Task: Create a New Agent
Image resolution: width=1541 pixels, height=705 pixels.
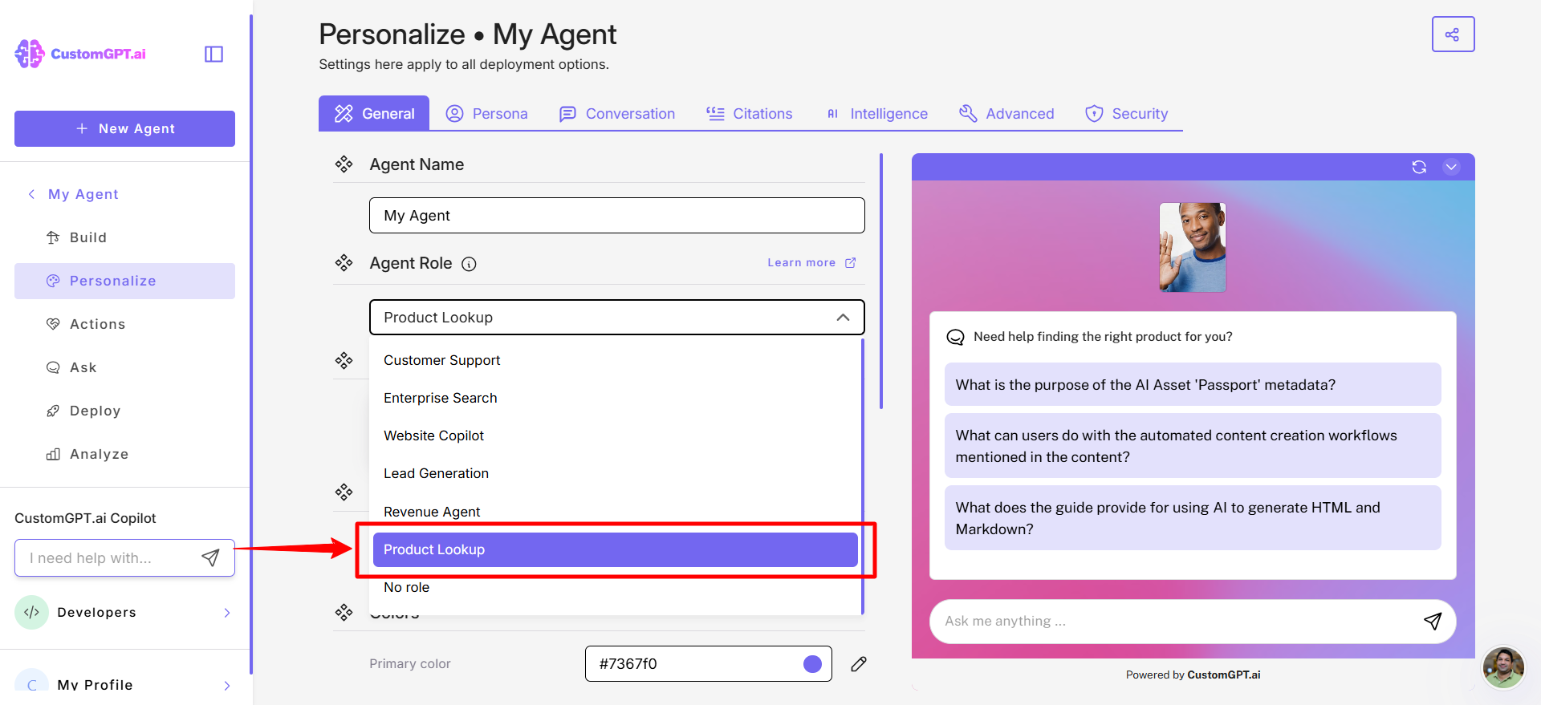Action: (124, 128)
